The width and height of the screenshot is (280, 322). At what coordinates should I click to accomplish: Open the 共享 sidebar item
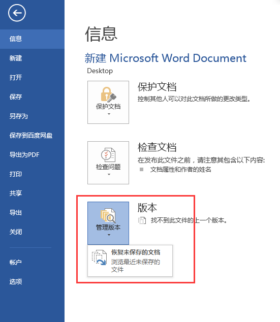32,193
